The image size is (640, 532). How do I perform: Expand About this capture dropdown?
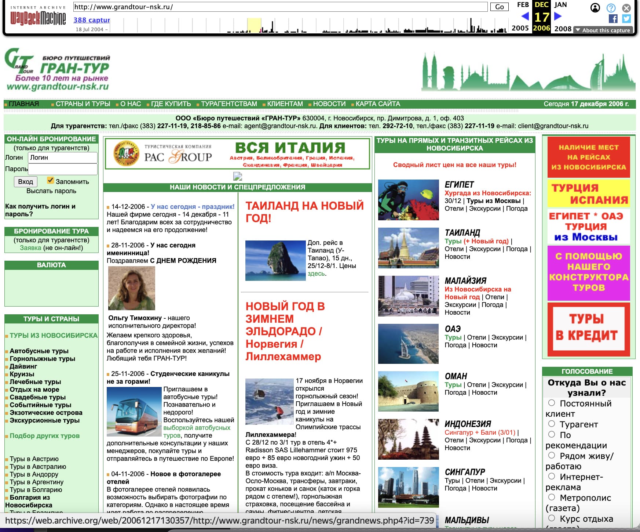tap(603, 30)
